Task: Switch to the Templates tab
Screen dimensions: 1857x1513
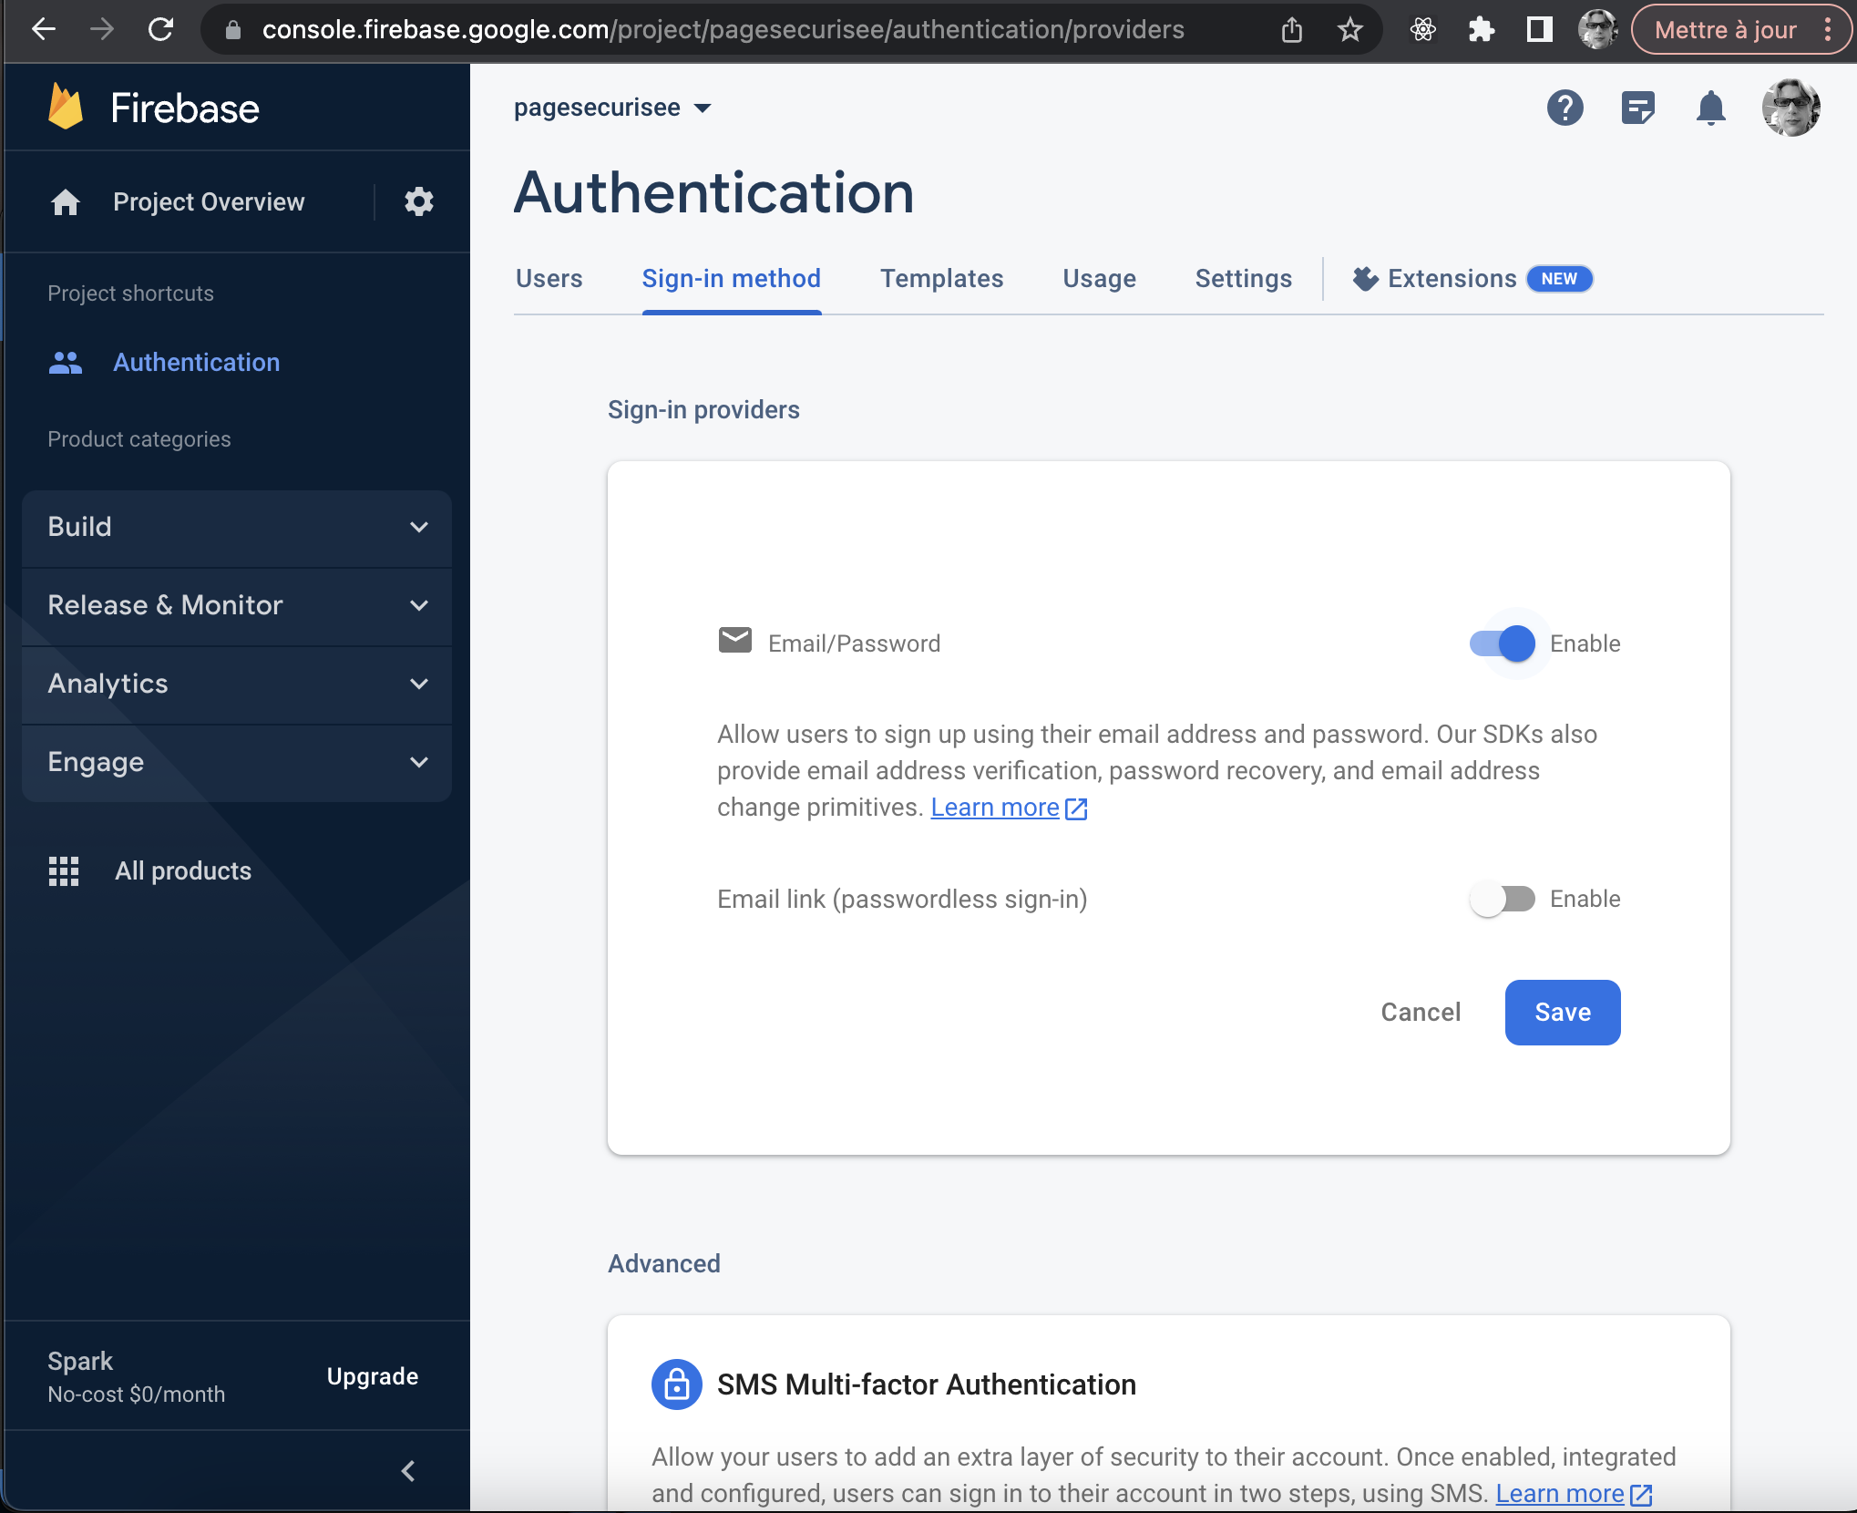Action: coord(941,279)
